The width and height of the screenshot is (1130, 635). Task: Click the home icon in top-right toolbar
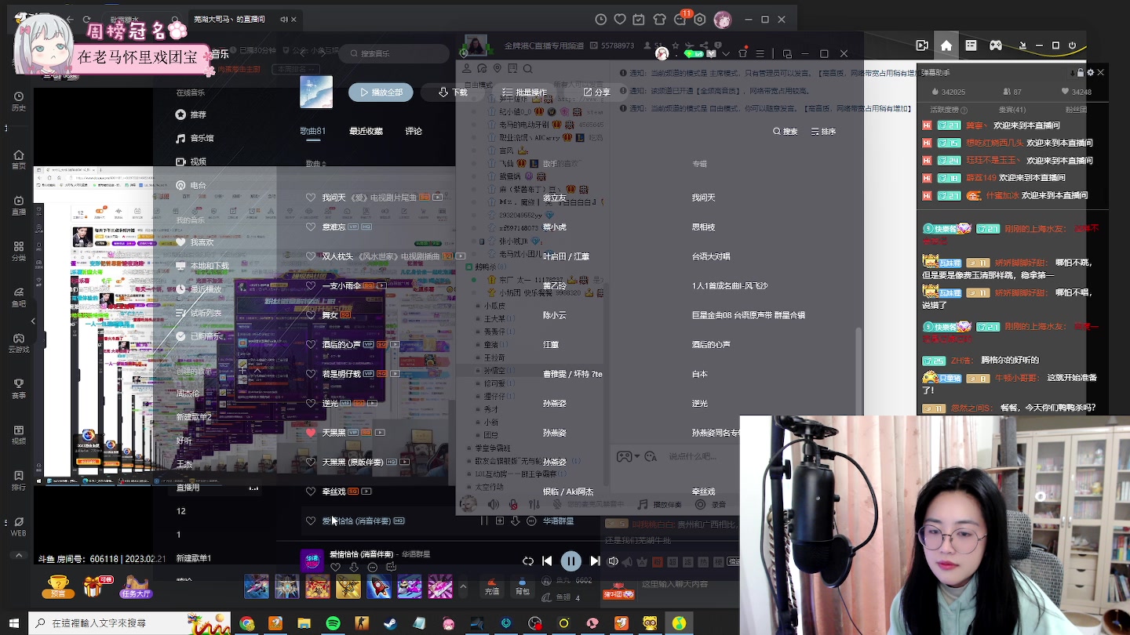946,45
